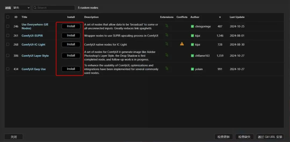Sort by the Title column header
The height and width of the screenshot is (142, 290).
pos(24,17)
